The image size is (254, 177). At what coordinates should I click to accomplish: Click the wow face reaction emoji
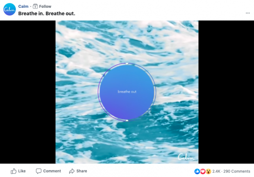coord(209,171)
